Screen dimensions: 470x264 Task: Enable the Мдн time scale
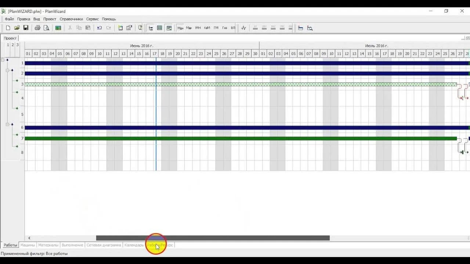coord(180,27)
